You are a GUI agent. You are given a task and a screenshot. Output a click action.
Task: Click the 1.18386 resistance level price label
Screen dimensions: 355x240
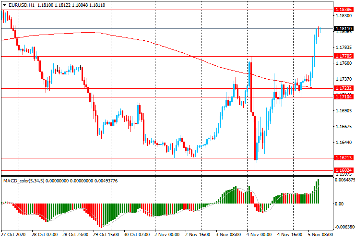click(x=343, y=10)
